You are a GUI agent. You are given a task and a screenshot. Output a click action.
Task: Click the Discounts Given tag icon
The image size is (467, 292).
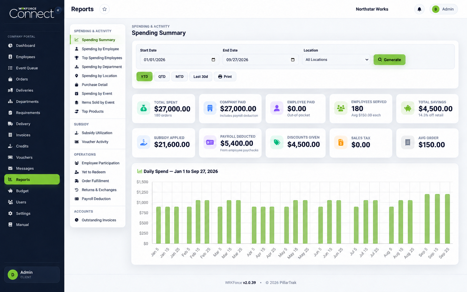pos(277,142)
